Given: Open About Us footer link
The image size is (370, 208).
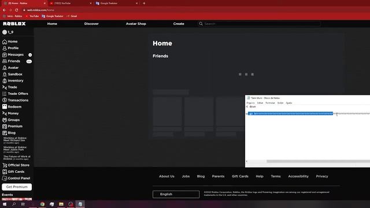Looking at the screenshot, I should (166, 176).
